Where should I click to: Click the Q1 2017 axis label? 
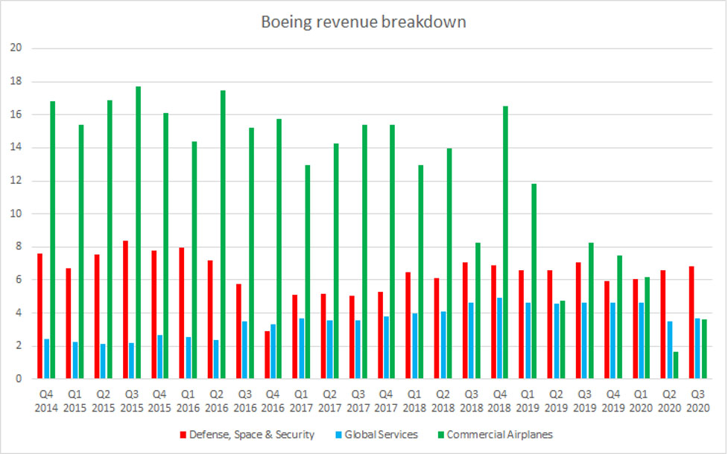pyautogui.click(x=301, y=401)
